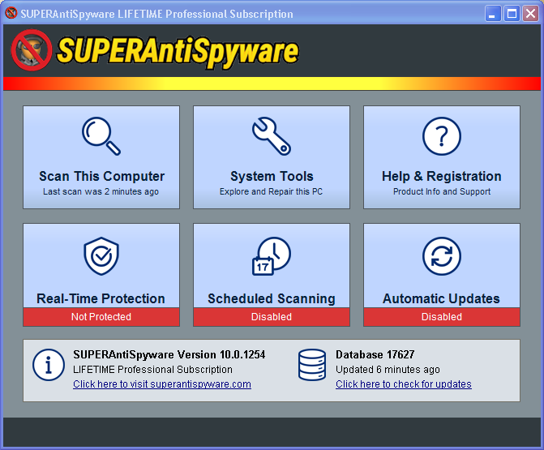
Task: Minimize the SUPERAntiSpyware window
Action: (493, 14)
